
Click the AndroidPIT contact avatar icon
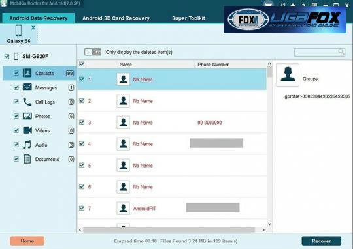tap(123, 209)
